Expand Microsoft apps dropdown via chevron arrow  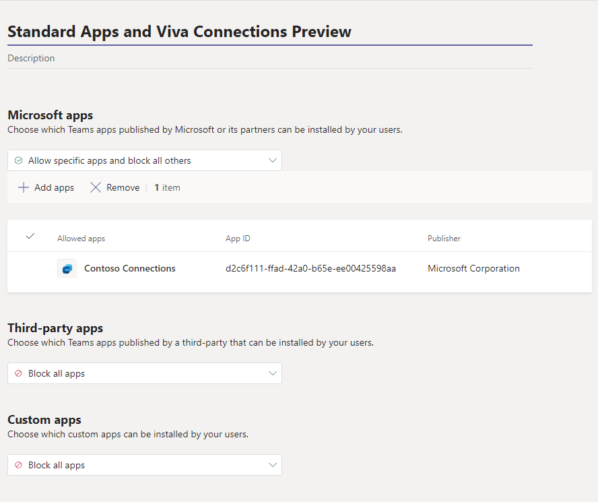pos(273,161)
